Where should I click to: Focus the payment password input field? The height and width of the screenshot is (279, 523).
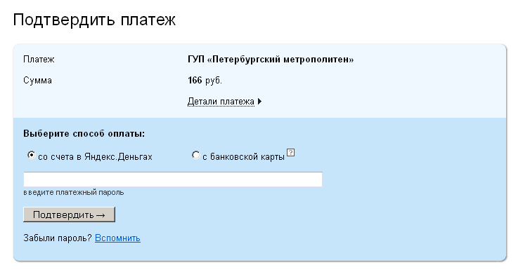(x=173, y=179)
